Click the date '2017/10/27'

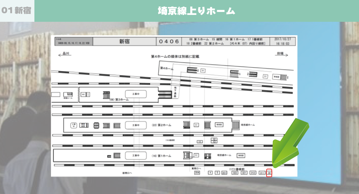click(x=283, y=39)
